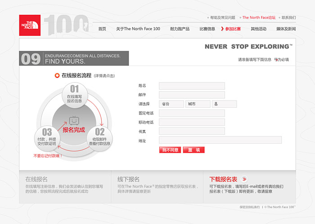Viewport: 315px width, 224px height.
Task: Open the 媒体及新闻 nav item
Action: (286, 29)
